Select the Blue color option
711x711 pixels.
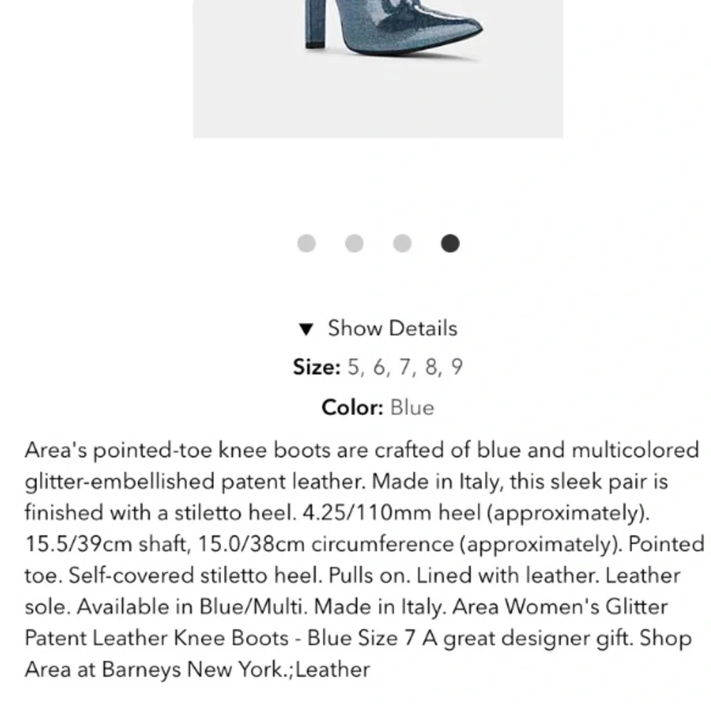pos(412,407)
